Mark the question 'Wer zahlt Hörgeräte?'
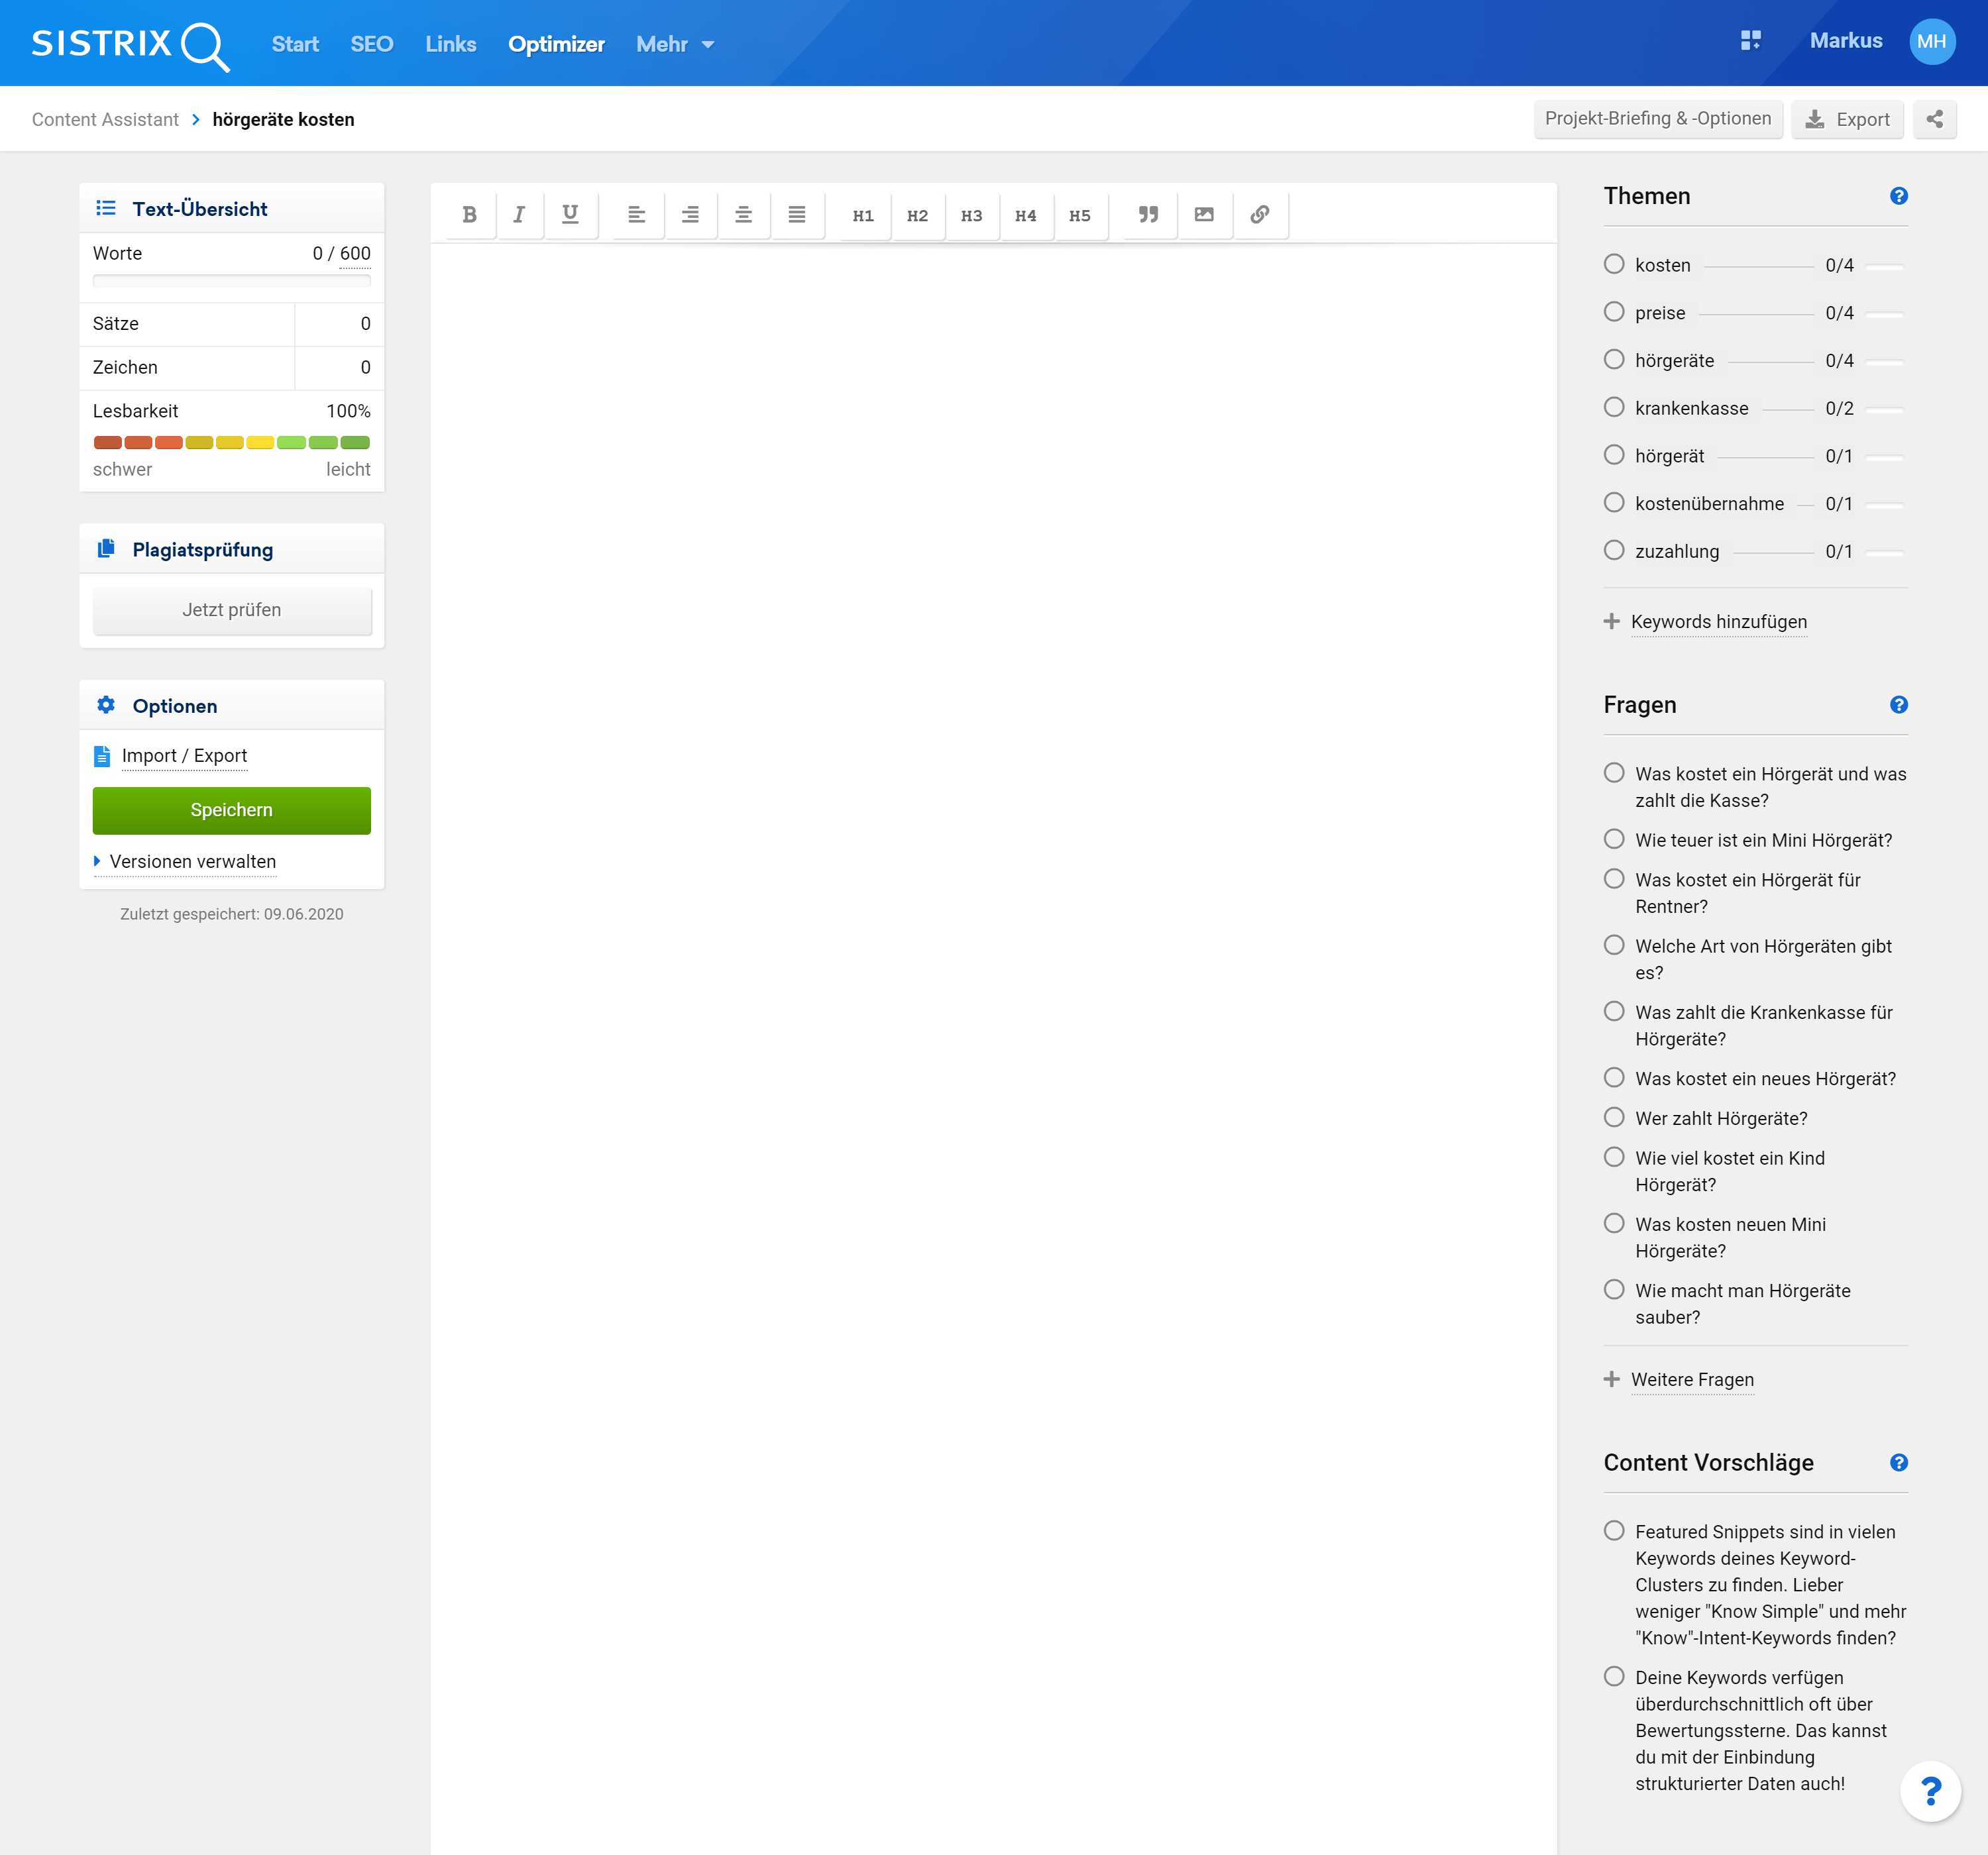Image resolution: width=1988 pixels, height=1855 pixels. point(1613,1117)
